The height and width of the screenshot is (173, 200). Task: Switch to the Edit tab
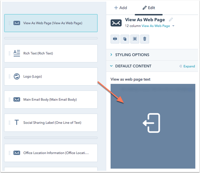(x=149, y=8)
